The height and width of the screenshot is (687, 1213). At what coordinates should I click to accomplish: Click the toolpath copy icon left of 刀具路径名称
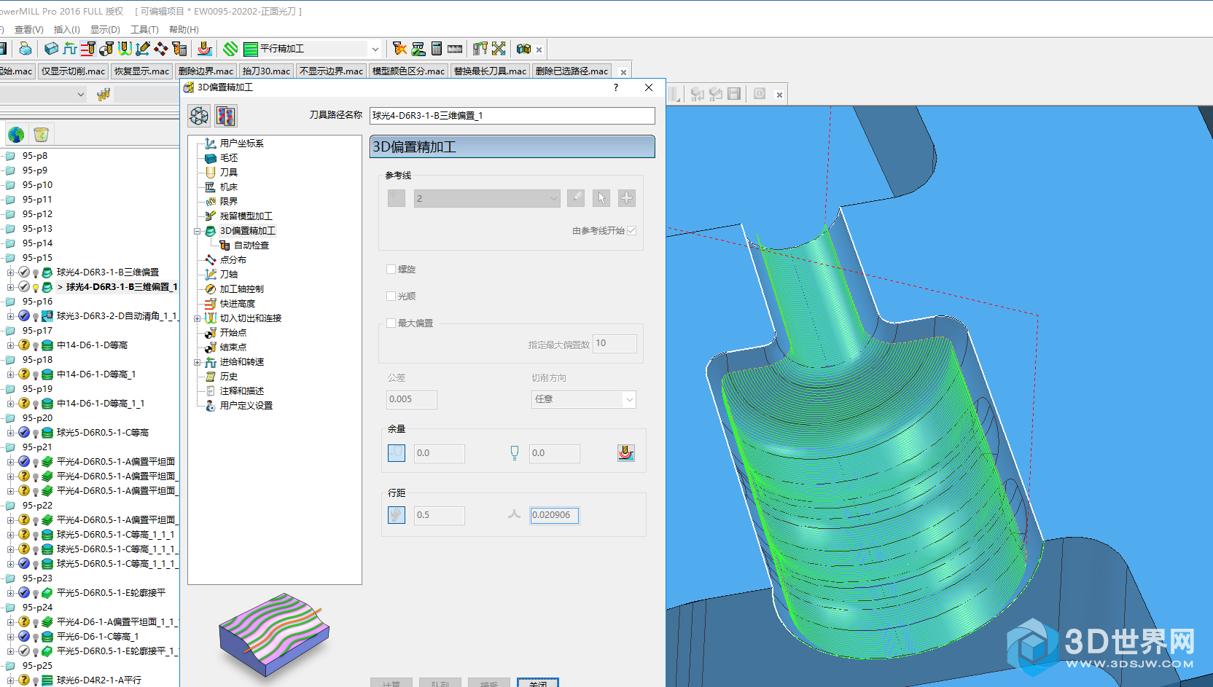tap(225, 116)
